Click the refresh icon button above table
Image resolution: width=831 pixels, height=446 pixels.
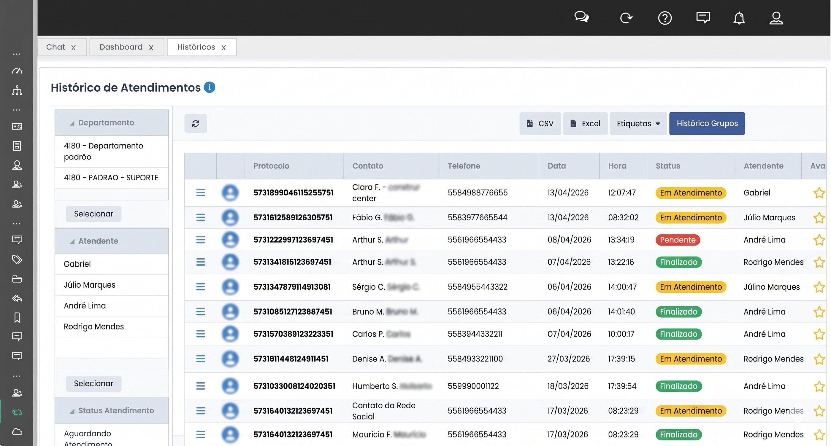[196, 123]
